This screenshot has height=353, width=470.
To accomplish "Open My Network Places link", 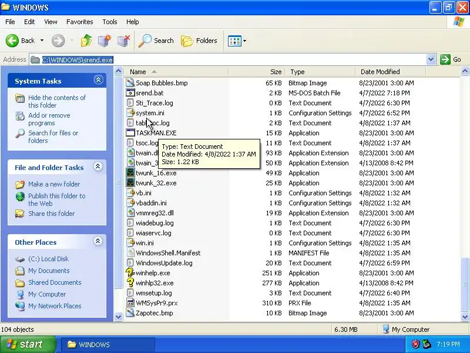I will pyautogui.click(x=55, y=306).
